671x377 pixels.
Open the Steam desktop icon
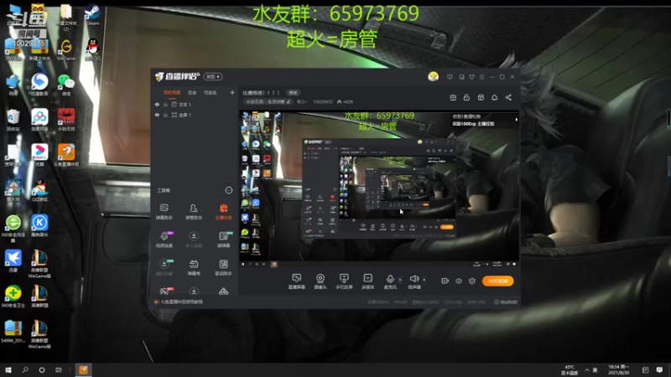click(92, 14)
